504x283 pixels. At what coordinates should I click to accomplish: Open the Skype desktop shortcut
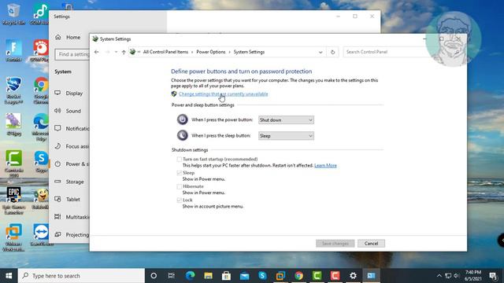41,162
